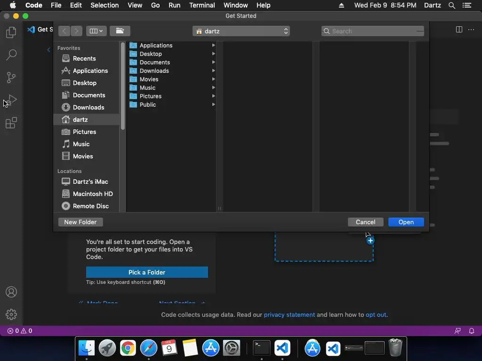
Task: Click the New Folder button
Action: tap(80, 222)
